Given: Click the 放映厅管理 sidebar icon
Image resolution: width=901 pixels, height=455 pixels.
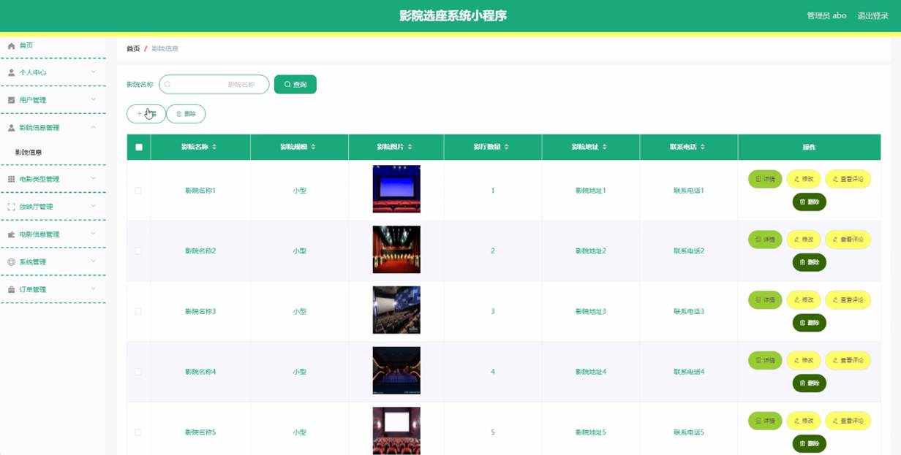Looking at the screenshot, I should tap(11, 207).
